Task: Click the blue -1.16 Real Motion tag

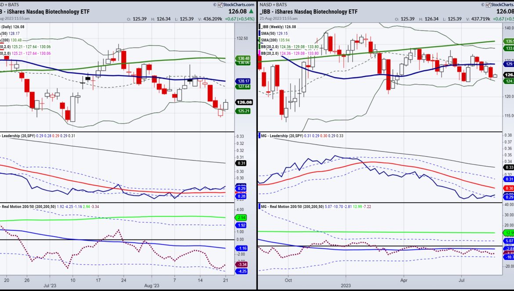Action: coord(241,248)
